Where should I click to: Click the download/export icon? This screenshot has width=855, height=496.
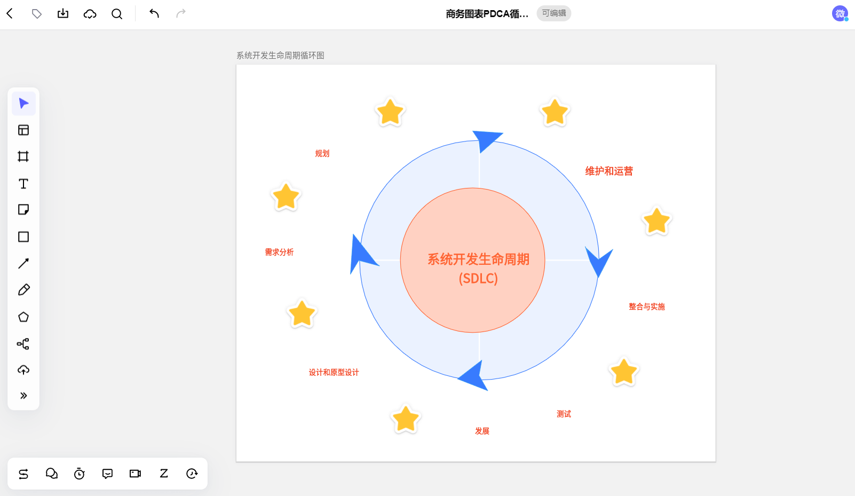point(63,14)
